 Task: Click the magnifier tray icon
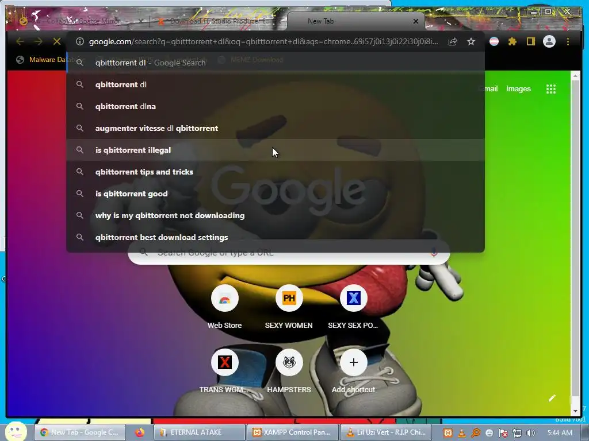[476, 433]
